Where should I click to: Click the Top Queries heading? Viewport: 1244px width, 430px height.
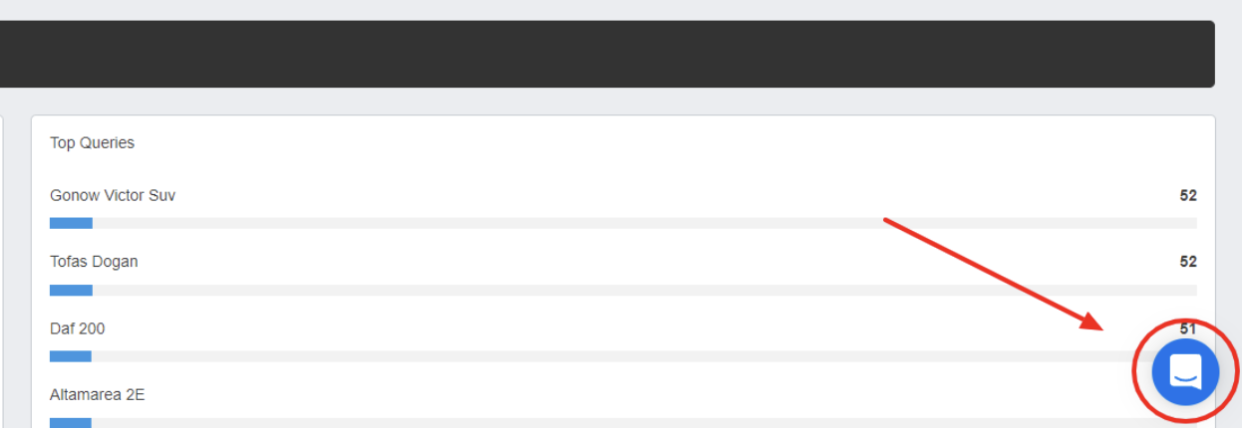pyautogui.click(x=92, y=143)
